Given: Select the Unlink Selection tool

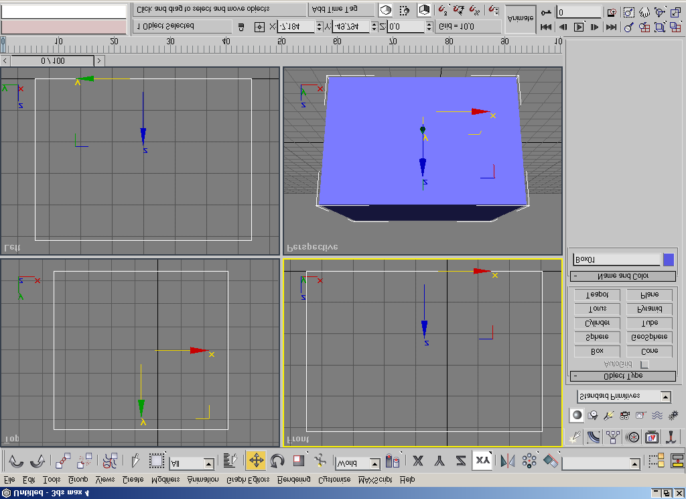Looking at the screenshot, I should tap(84, 461).
